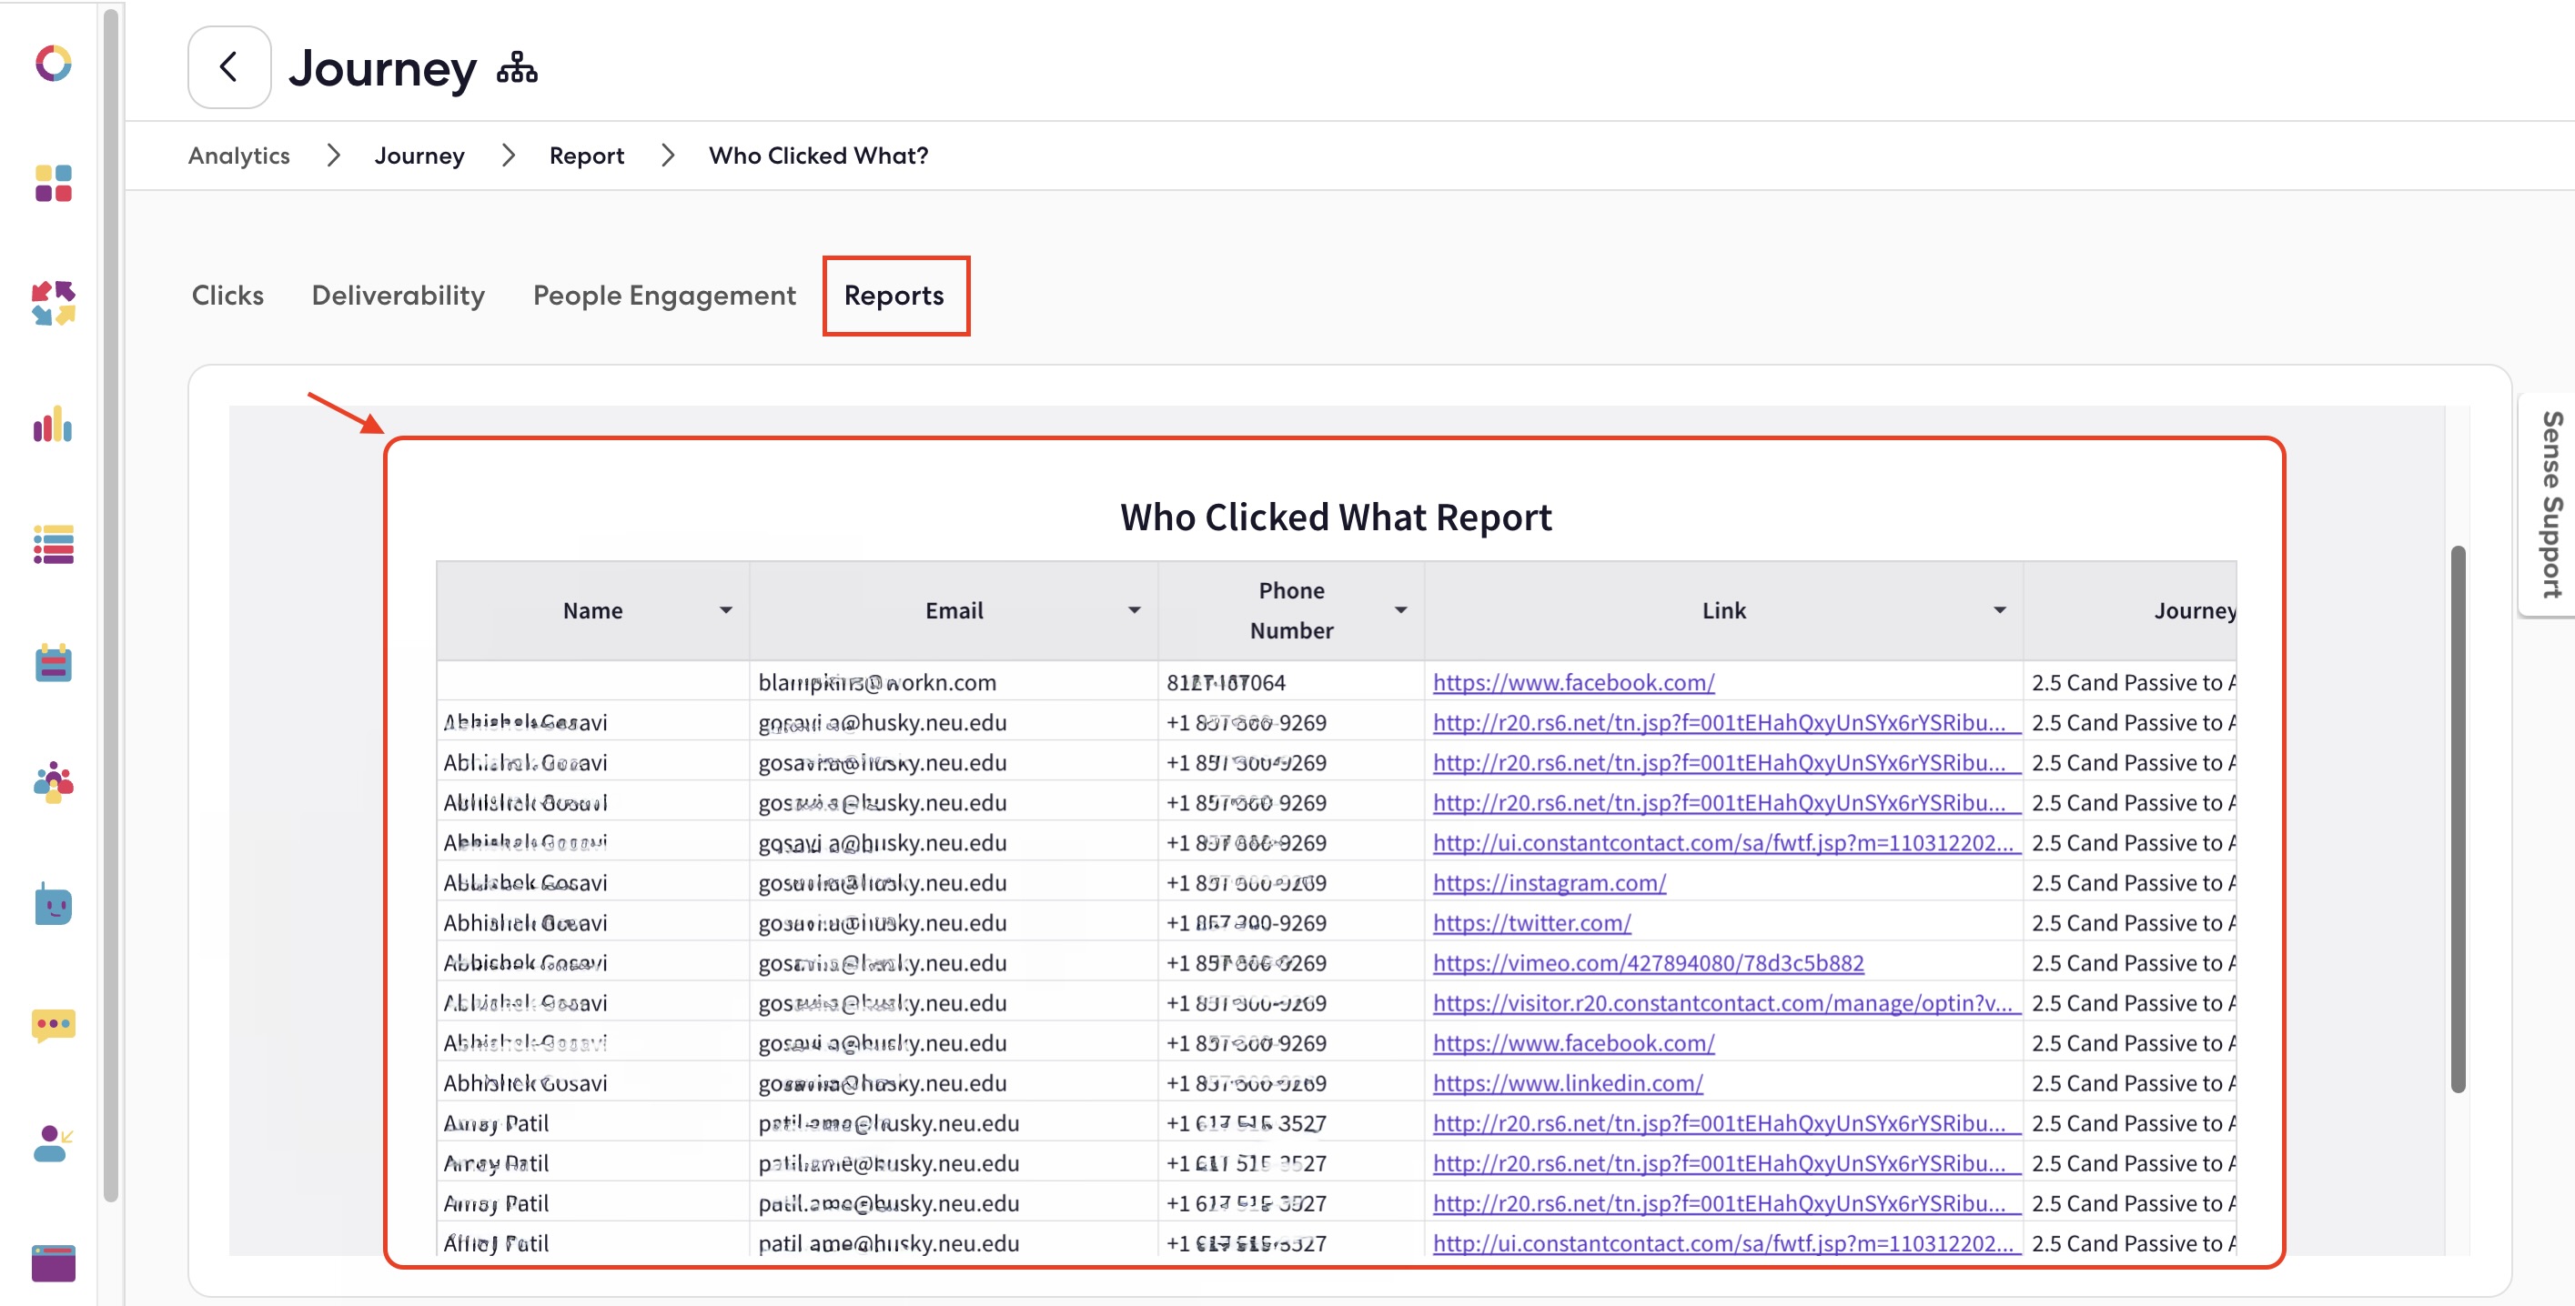The width and height of the screenshot is (2575, 1306).
Task: Open the Link column filter dropdown
Action: pos(2000,610)
